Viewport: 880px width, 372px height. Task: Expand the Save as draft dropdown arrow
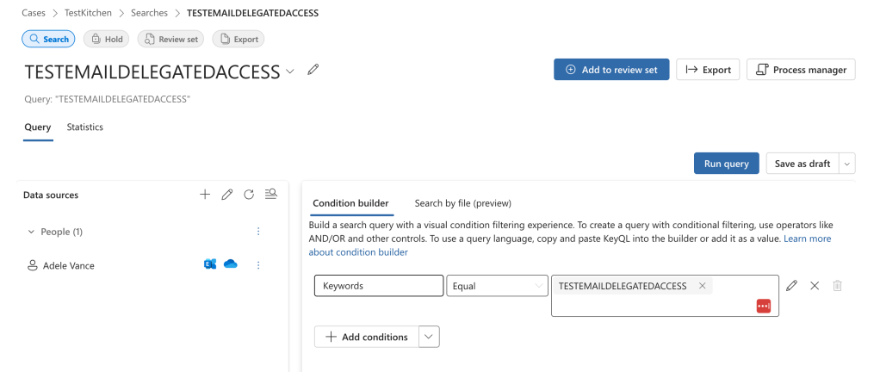pos(847,164)
